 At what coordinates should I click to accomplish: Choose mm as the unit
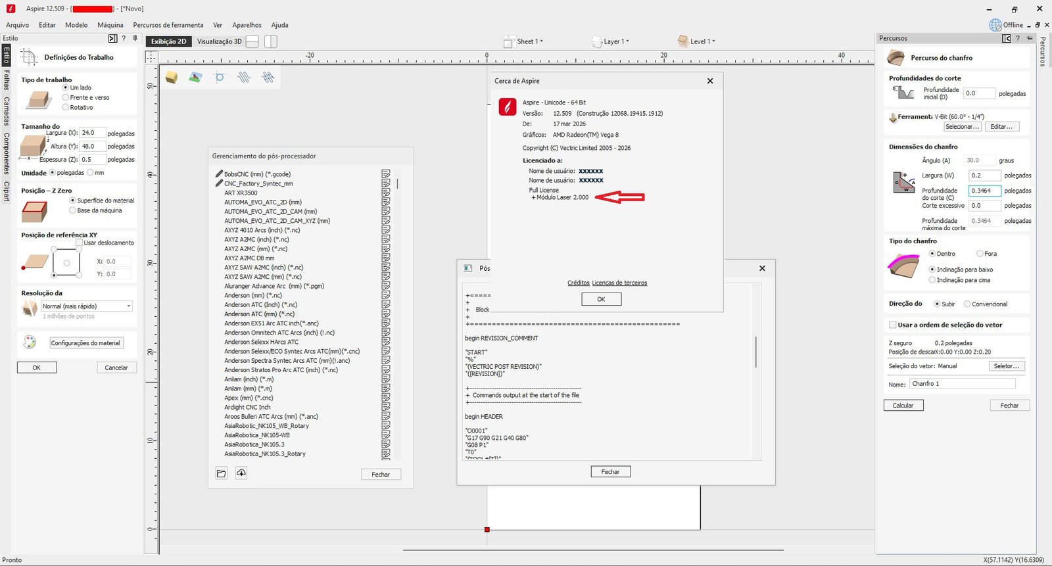click(x=91, y=173)
